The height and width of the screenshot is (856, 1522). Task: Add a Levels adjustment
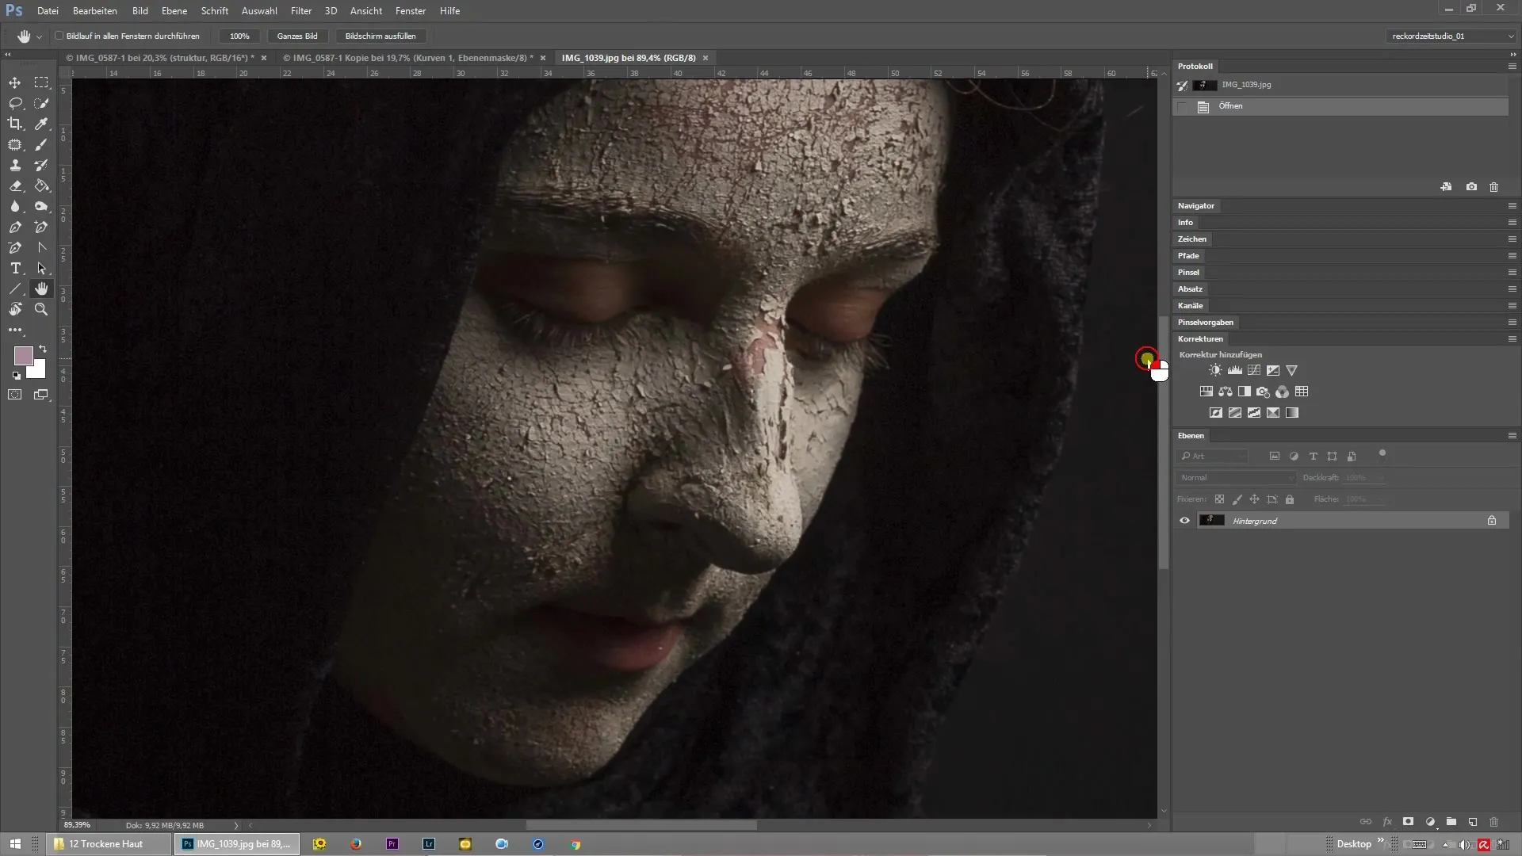point(1234,370)
